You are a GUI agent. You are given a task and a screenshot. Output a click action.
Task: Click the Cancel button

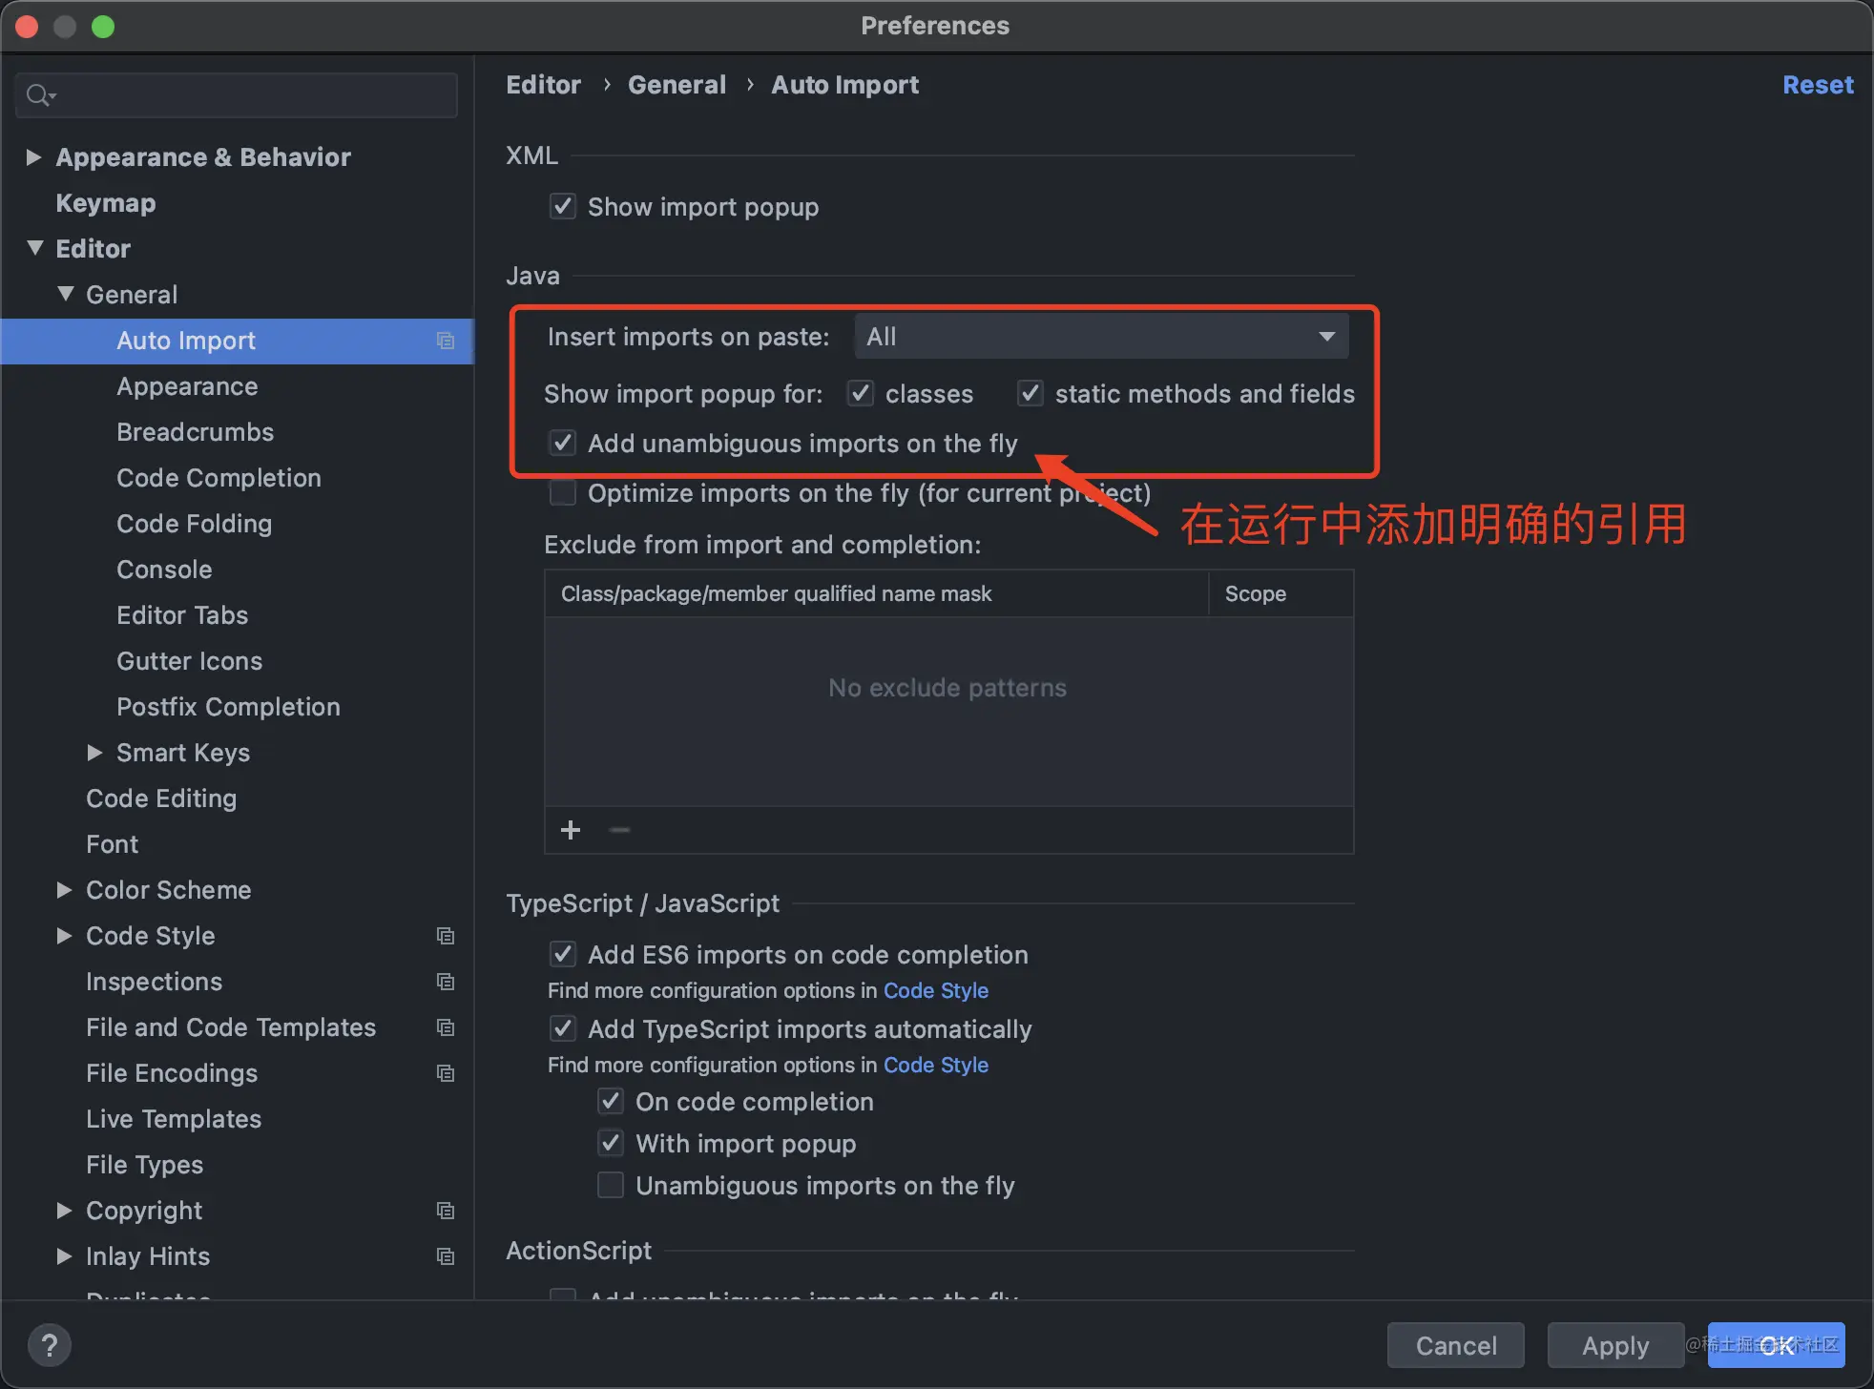(1456, 1345)
